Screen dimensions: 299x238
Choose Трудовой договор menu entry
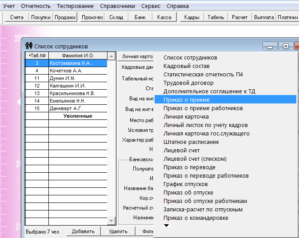pos(225,83)
